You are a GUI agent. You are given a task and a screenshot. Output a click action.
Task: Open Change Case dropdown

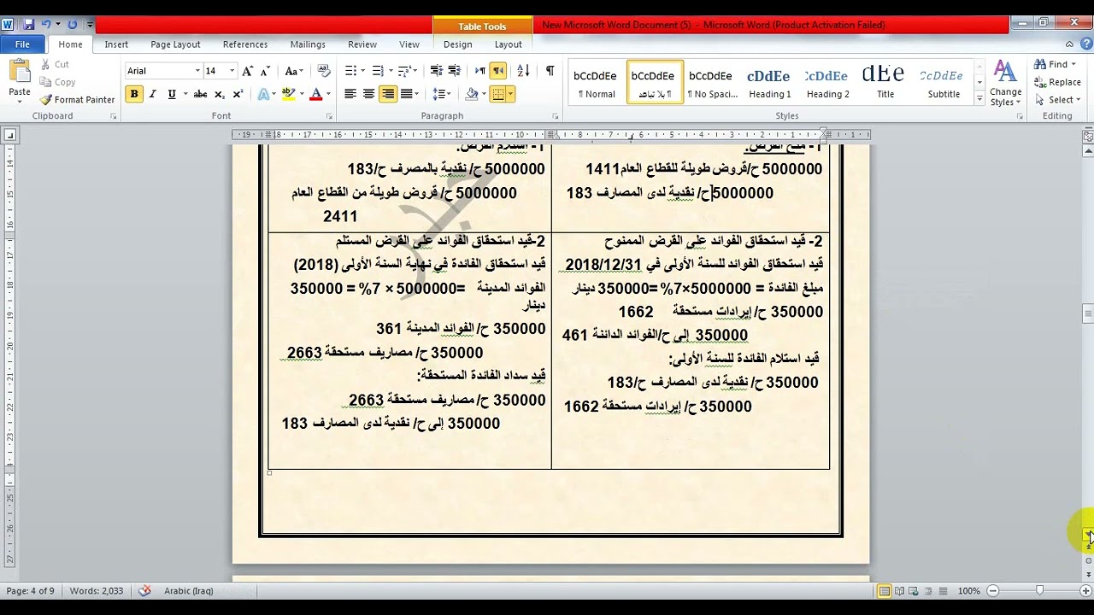(x=294, y=71)
